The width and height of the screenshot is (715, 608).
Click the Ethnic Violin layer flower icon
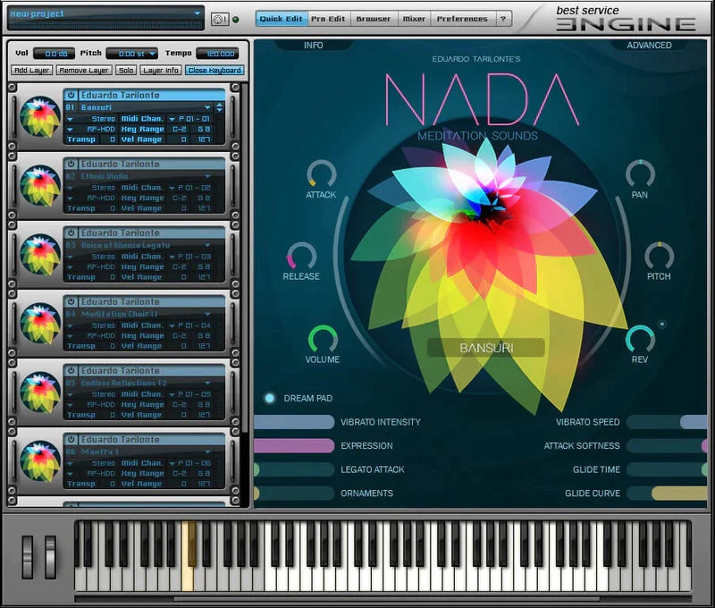coord(40,186)
